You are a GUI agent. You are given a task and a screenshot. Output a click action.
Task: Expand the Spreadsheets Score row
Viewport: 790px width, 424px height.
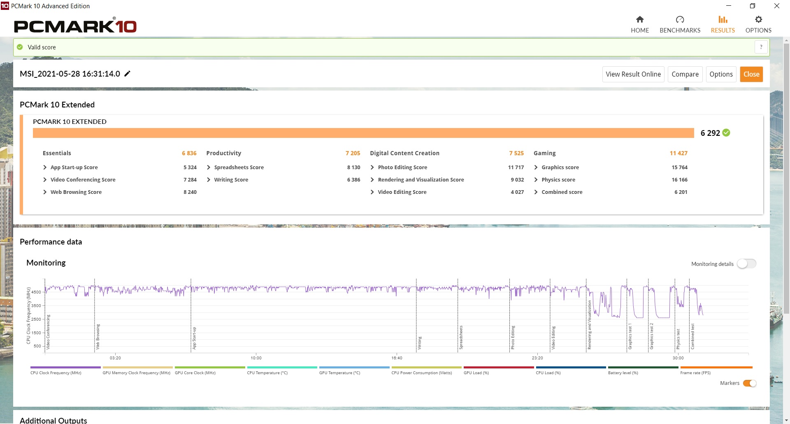point(209,168)
